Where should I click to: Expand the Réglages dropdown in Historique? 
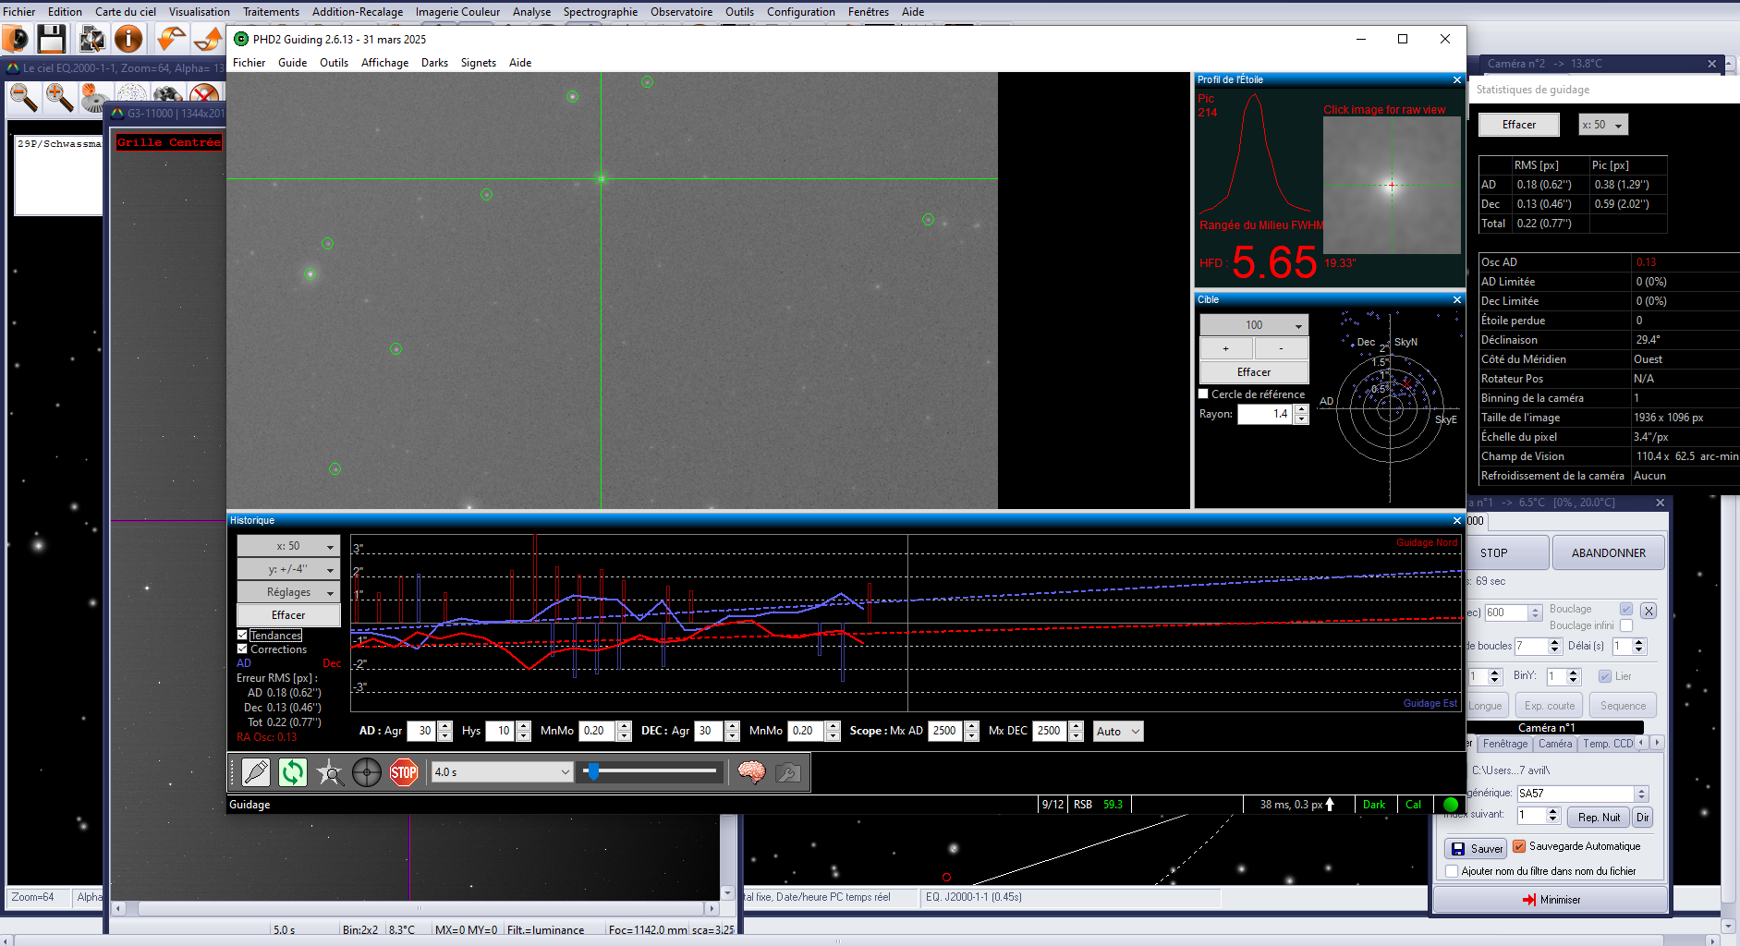[288, 592]
